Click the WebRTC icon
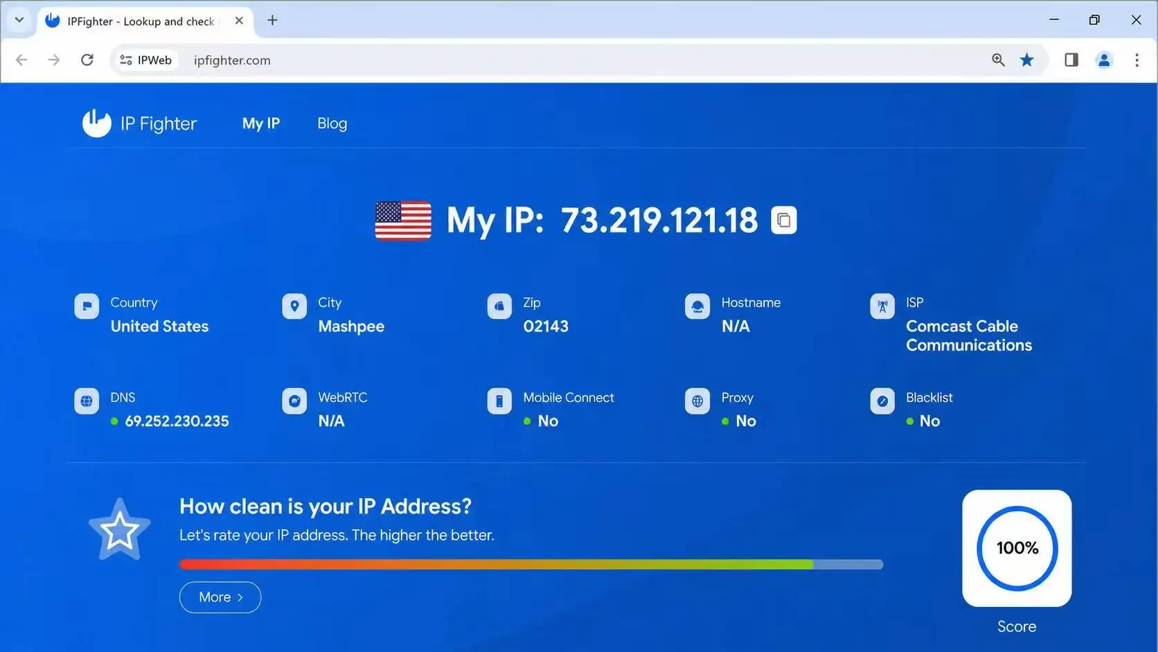Viewport: 1158px width, 652px height. pyautogui.click(x=294, y=401)
